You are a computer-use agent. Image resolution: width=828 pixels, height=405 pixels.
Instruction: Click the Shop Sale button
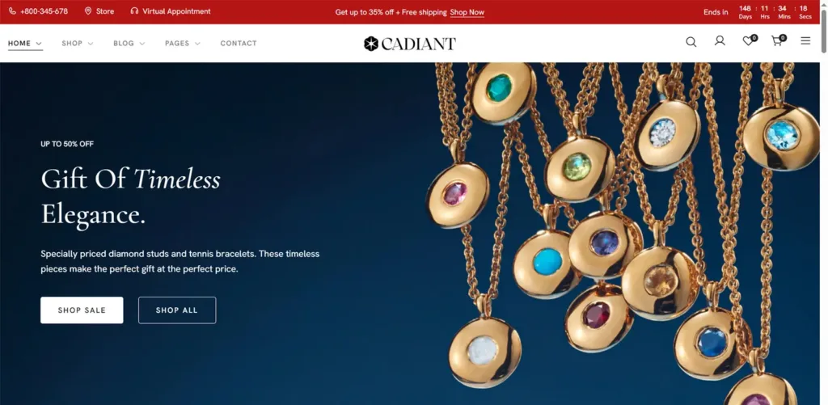(82, 310)
